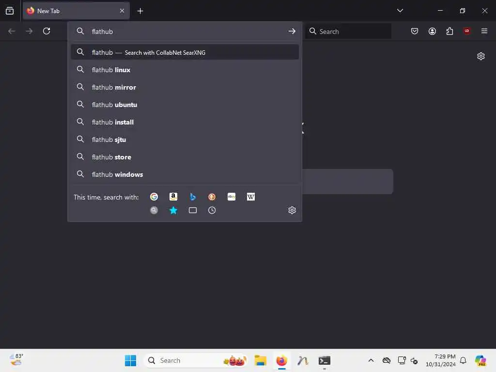The image size is (496, 372).
Task: Choose the 'flathub linux' suggestion
Action: click(185, 70)
